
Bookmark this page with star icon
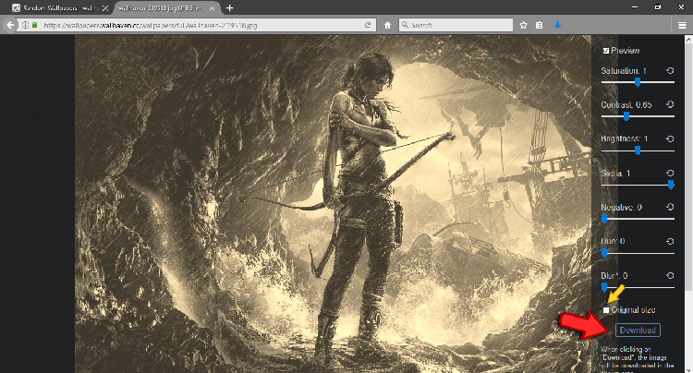523,25
